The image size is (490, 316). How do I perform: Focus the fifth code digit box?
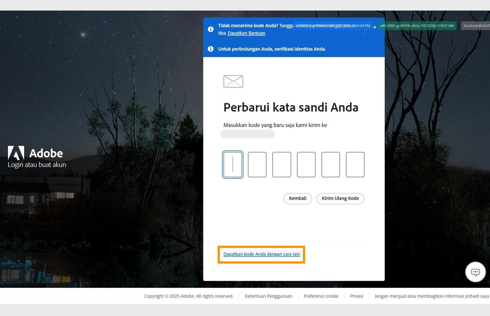click(331, 165)
